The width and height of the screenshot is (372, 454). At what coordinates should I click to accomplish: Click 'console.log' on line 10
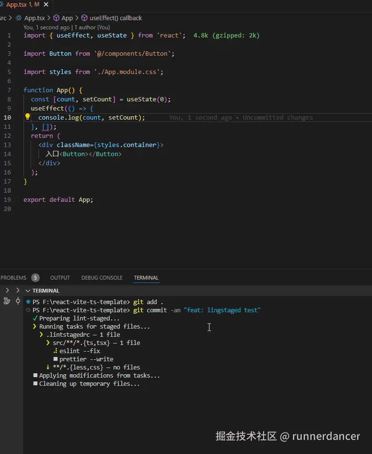point(58,118)
